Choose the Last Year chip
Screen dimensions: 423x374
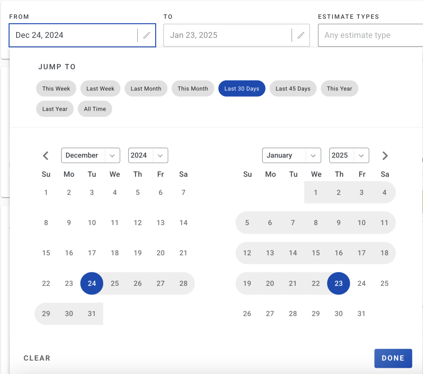pos(55,109)
